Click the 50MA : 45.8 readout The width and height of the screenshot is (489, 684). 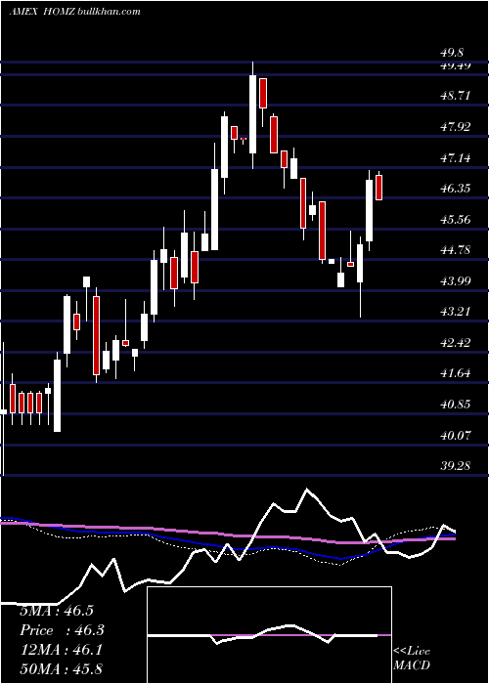[x=61, y=668]
